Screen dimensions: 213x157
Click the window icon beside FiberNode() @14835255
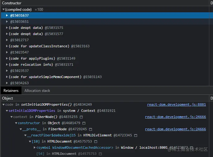pos(81,117)
